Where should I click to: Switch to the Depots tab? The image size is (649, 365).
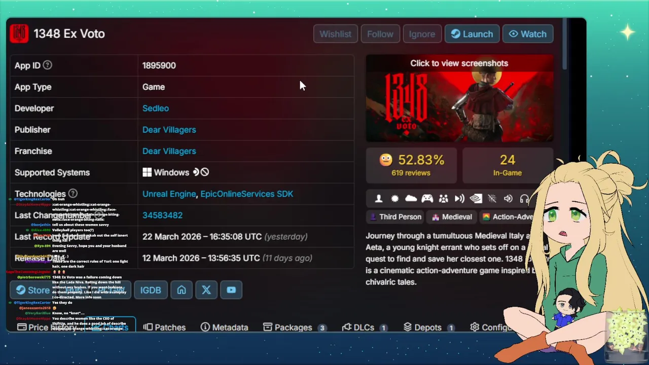pyautogui.click(x=428, y=327)
